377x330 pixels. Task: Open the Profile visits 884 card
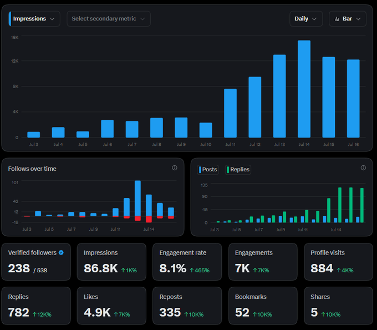tap(339, 262)
